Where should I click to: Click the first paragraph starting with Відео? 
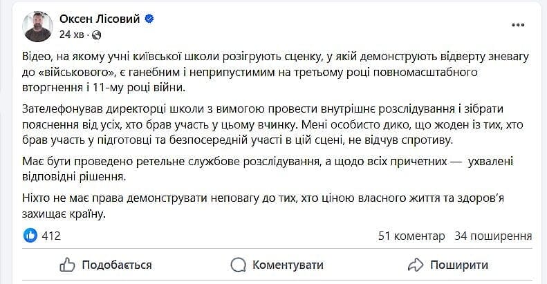(276, 72)
